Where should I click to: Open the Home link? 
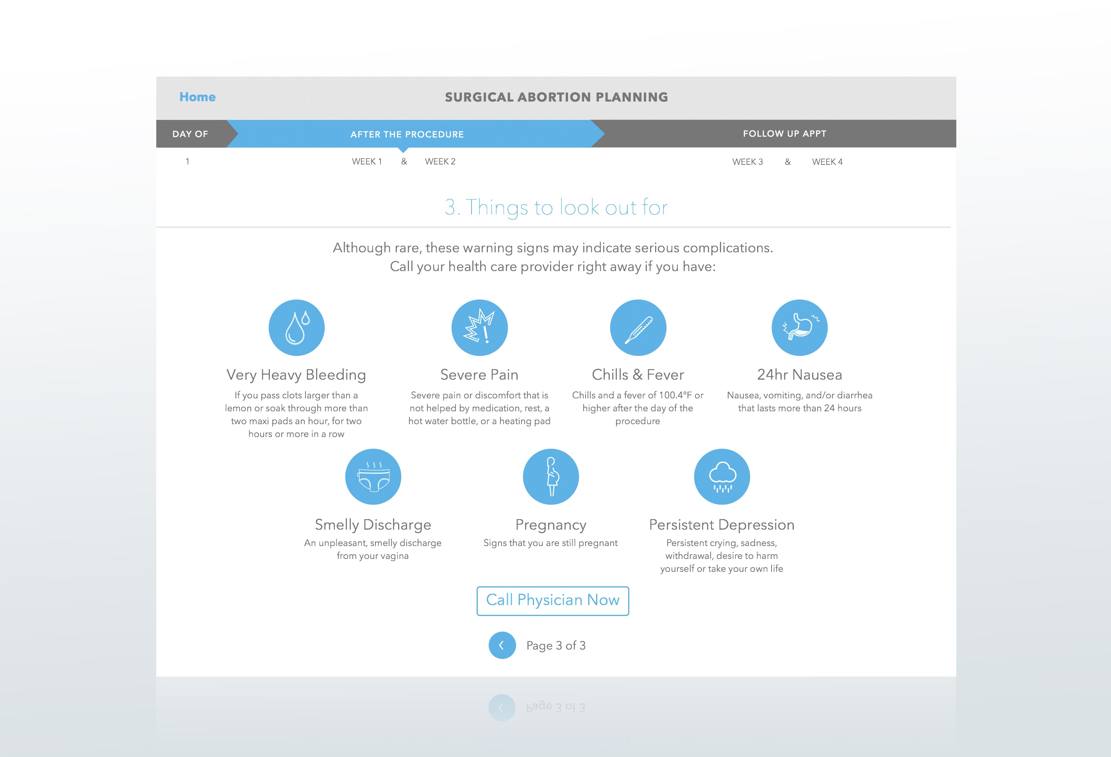coord(197,97)
